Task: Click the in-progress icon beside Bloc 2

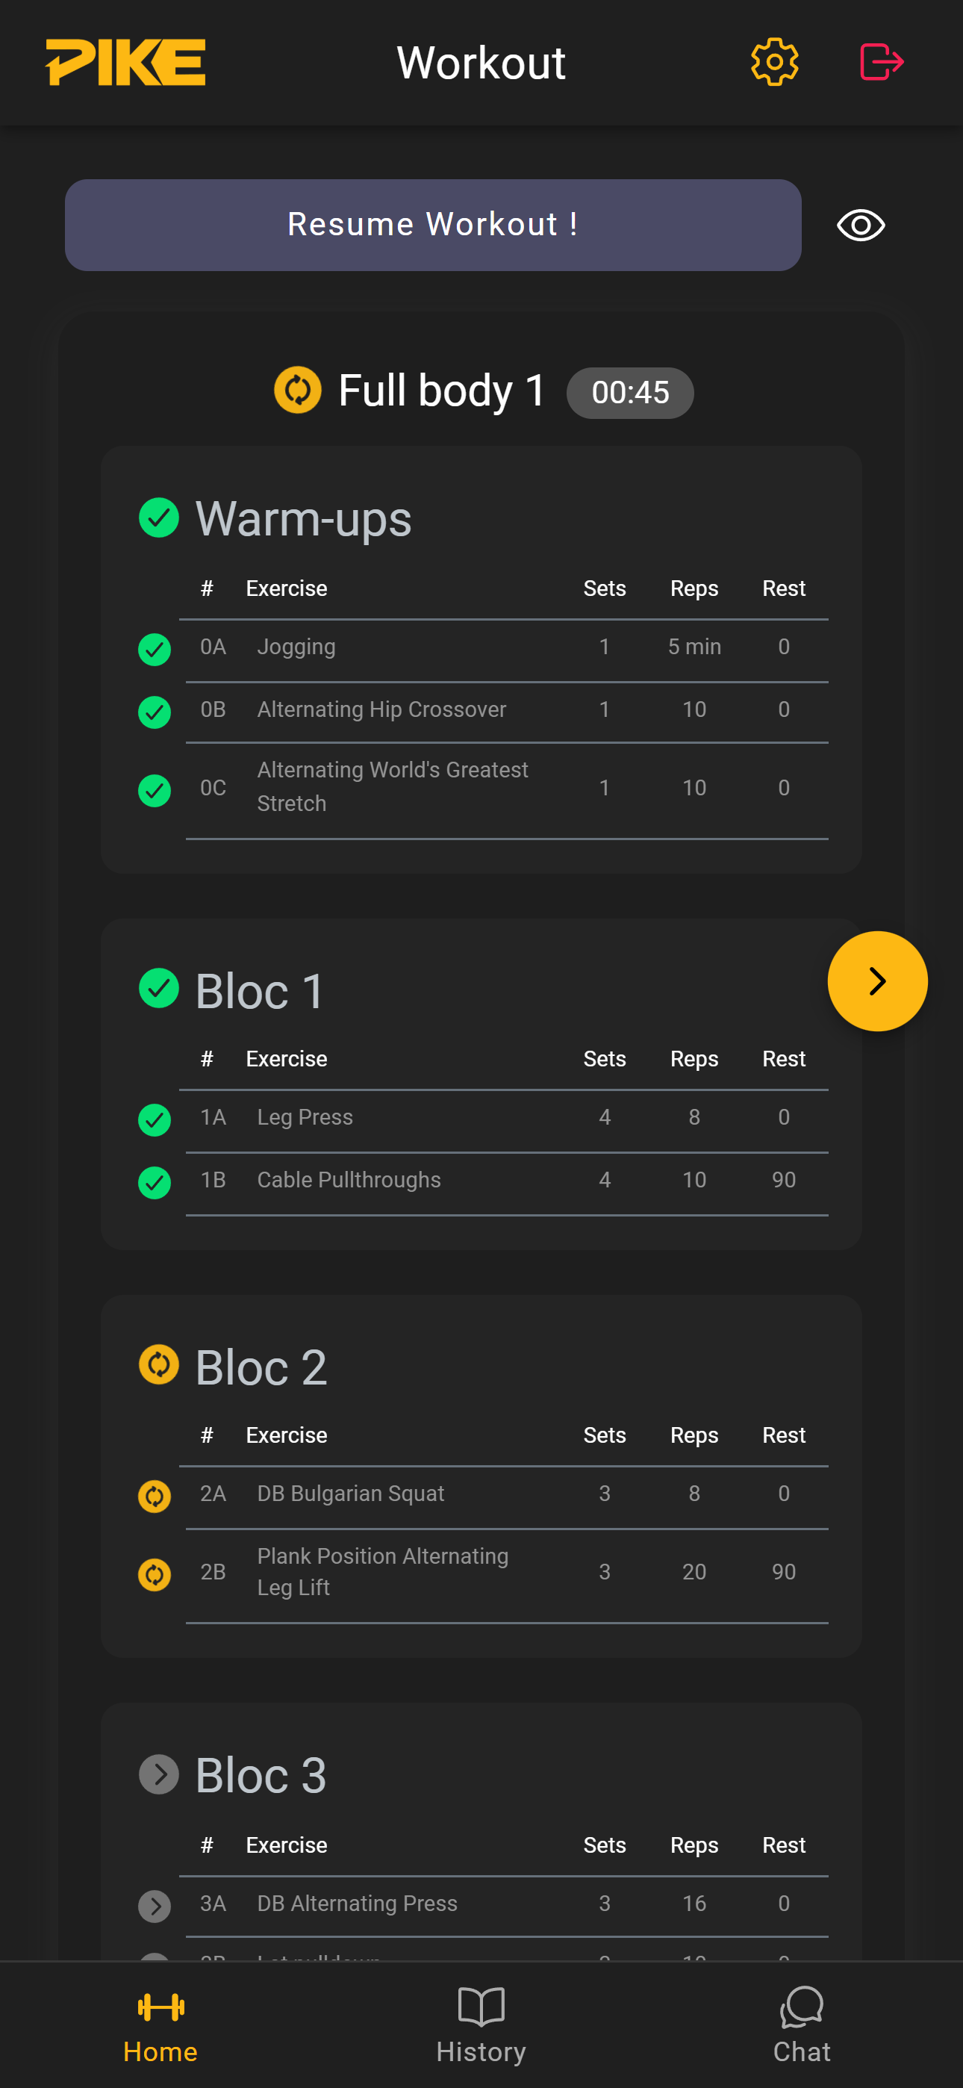Action: pos(159,1365)
